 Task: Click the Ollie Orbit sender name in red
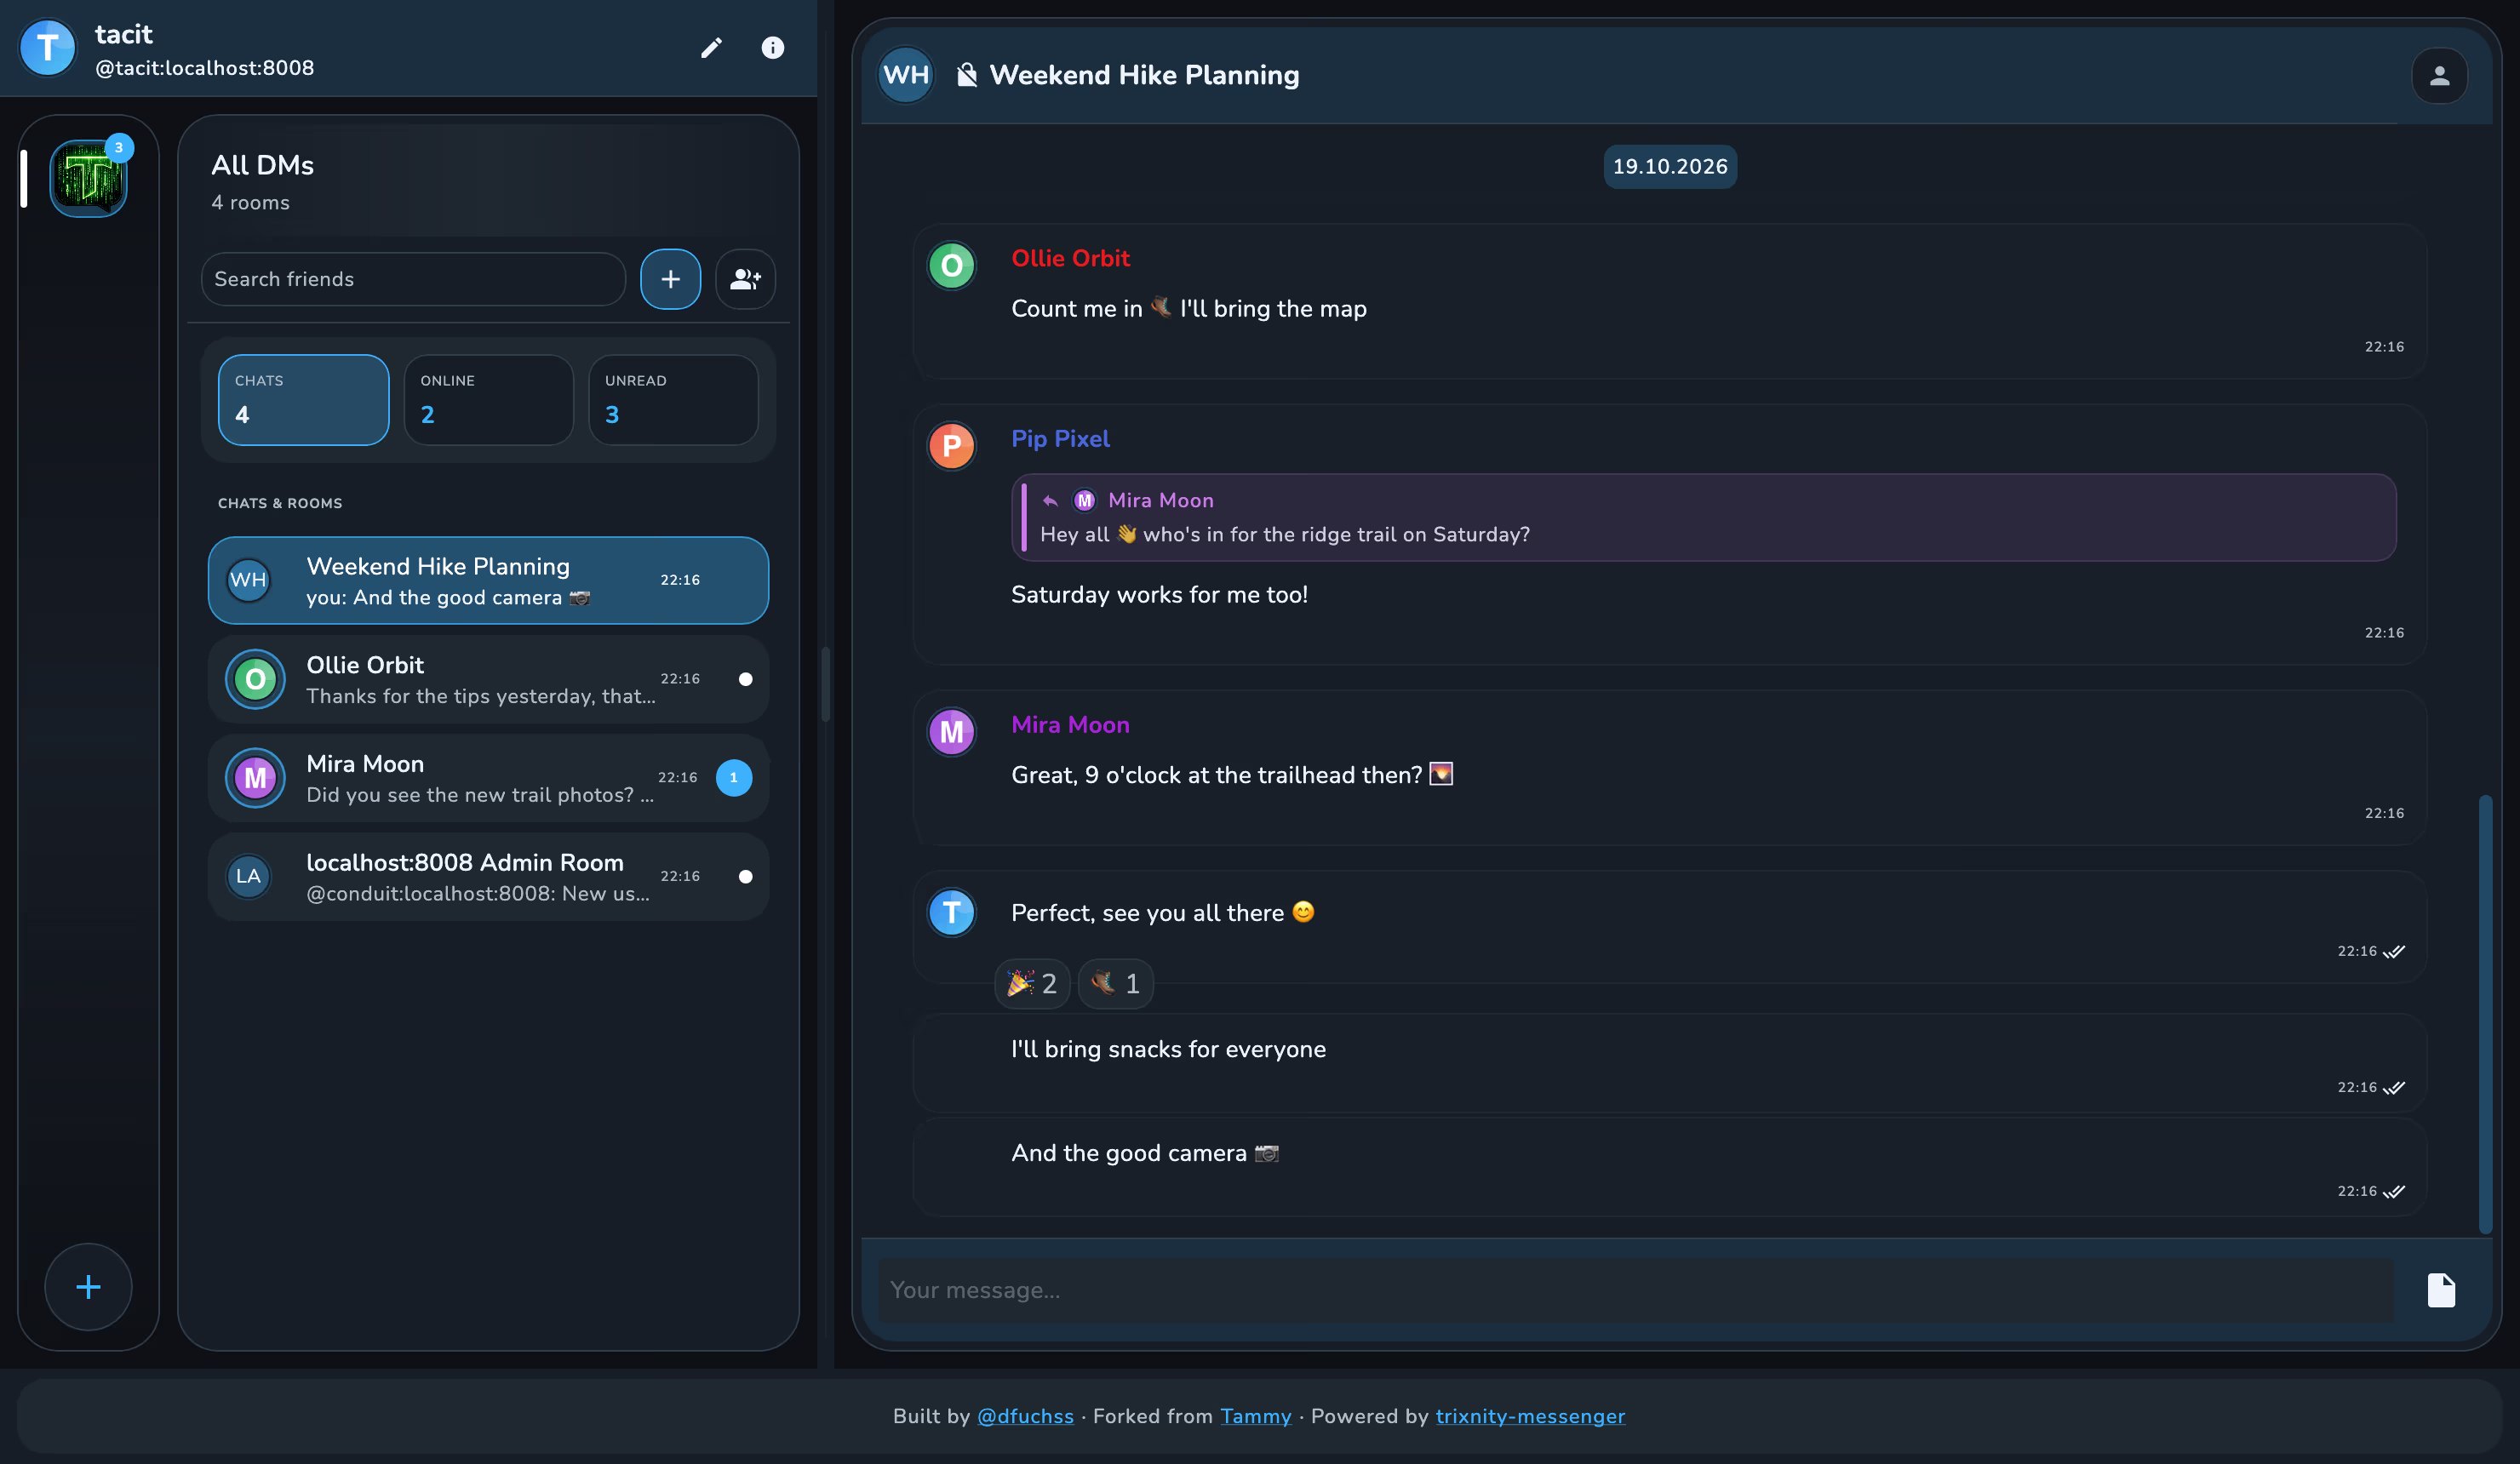coord(1070,258)
